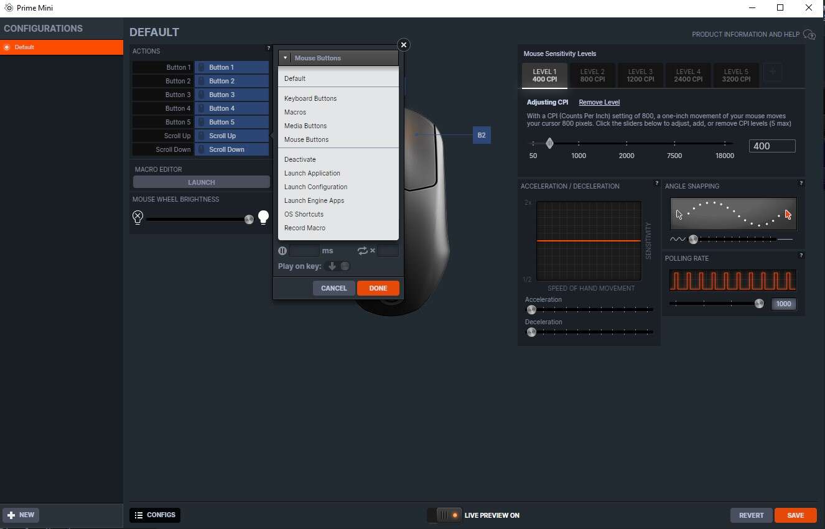Click the Product Information and Help icon
Viewport: 825px width, 529px height.
[x=809, y=34]
